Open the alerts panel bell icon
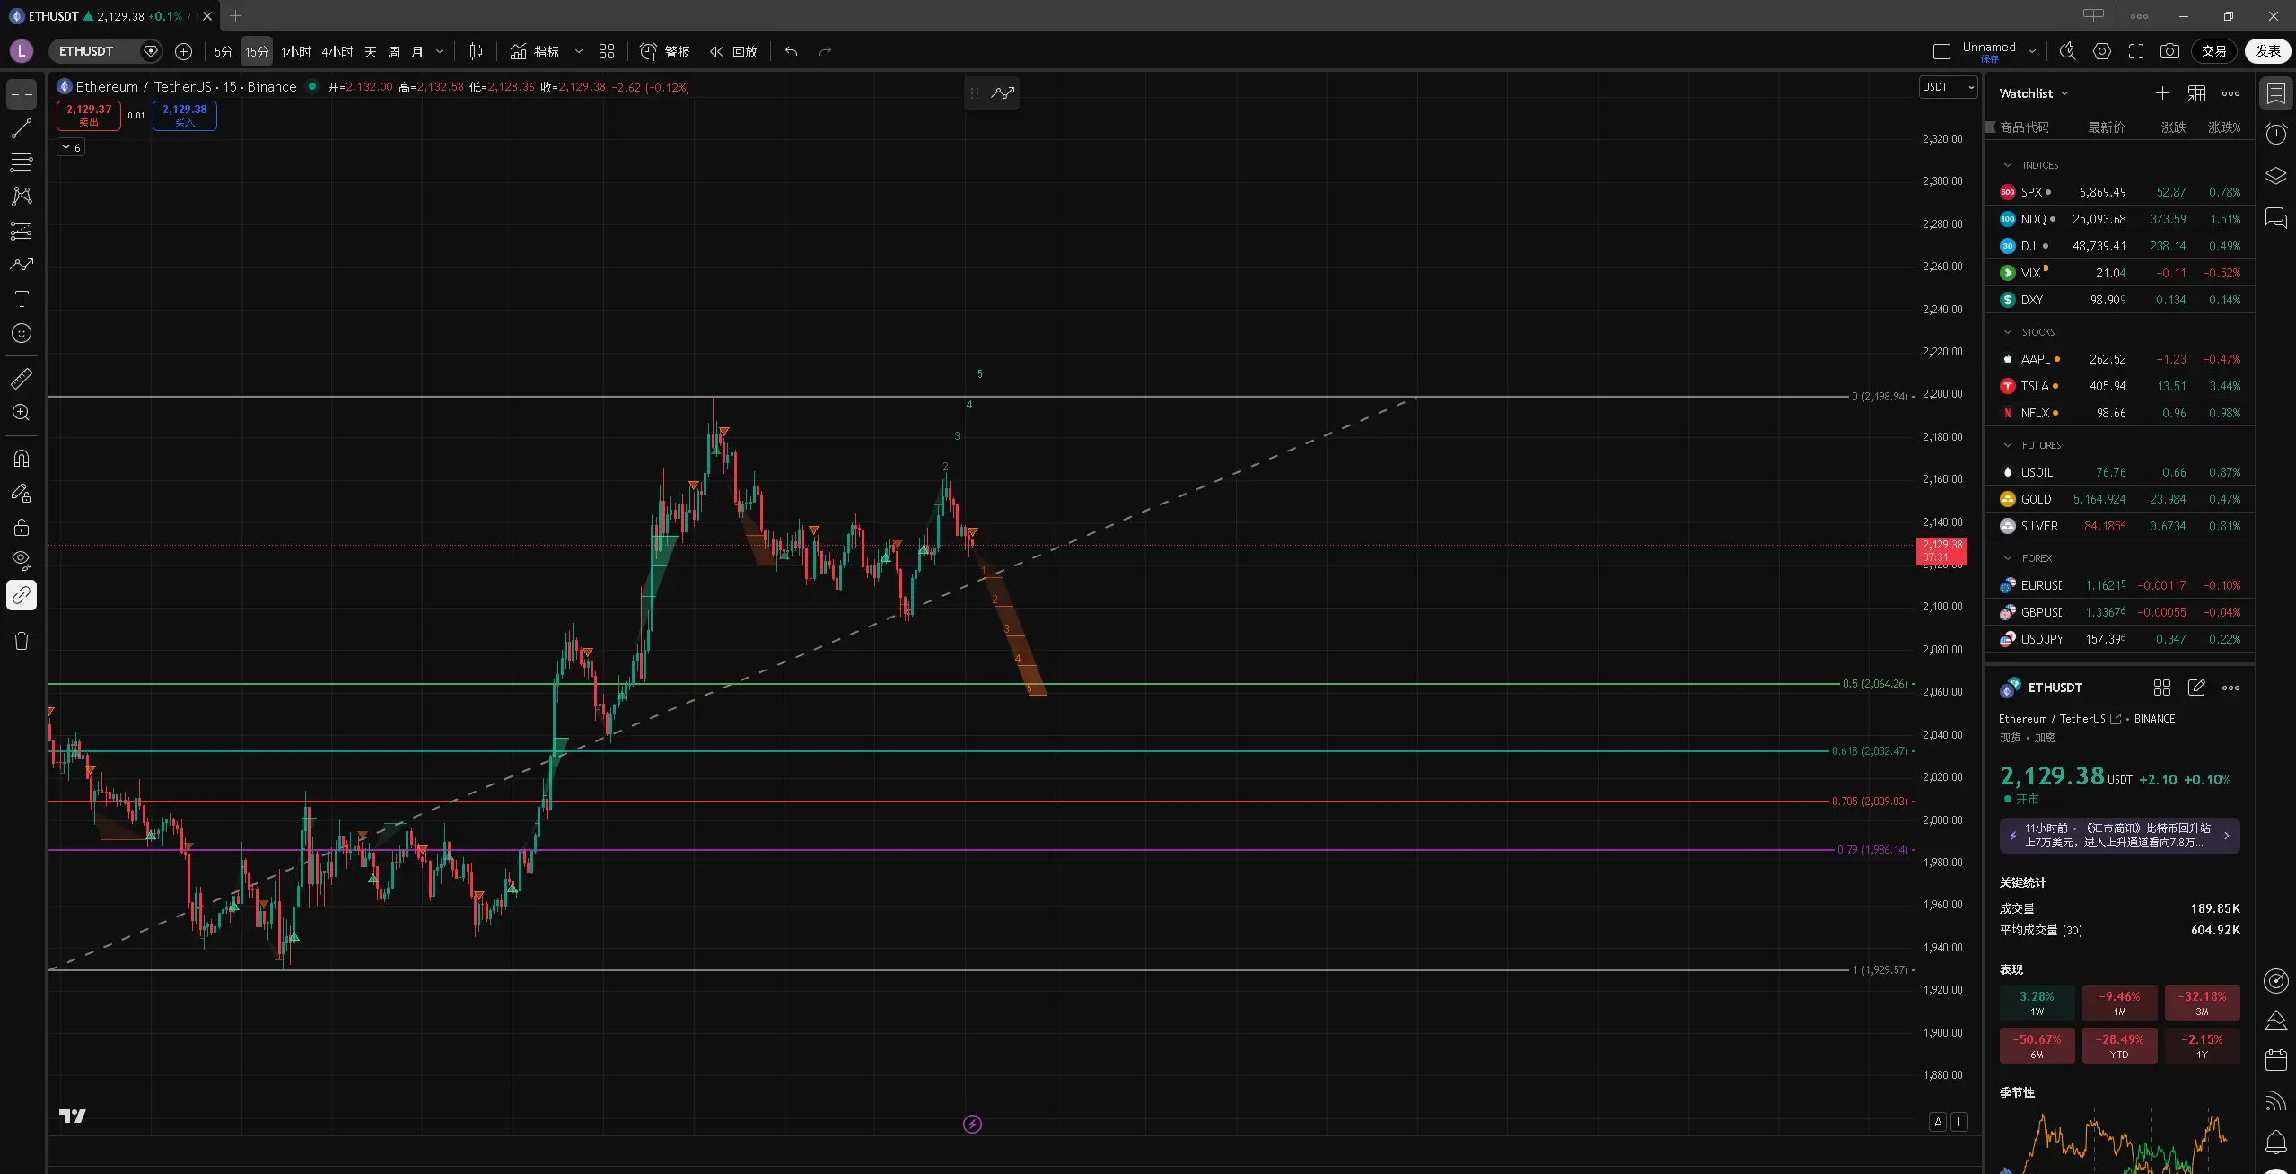Screen dimensions: 2296x1174 coord(2275,1142)
